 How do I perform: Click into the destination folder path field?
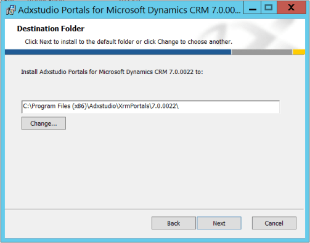click(x=150, y=107)
